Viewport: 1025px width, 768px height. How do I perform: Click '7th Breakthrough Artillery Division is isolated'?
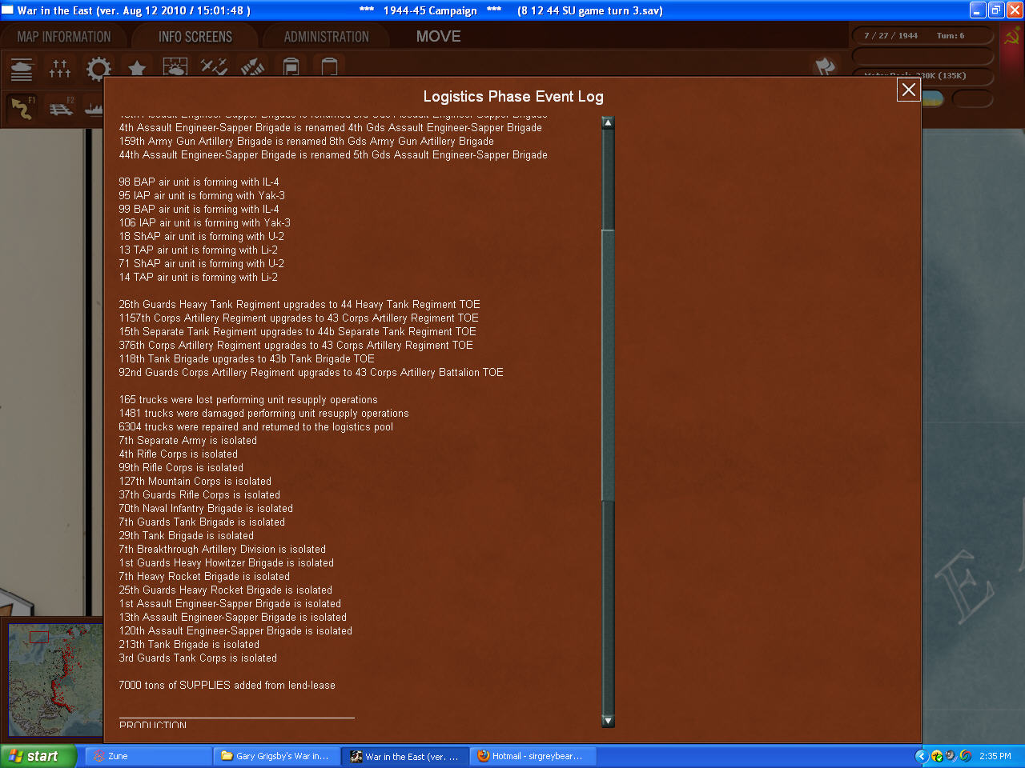pos(223,550)
